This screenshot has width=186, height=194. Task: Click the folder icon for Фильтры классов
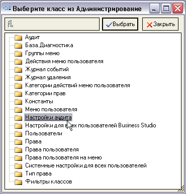(18, 182)
